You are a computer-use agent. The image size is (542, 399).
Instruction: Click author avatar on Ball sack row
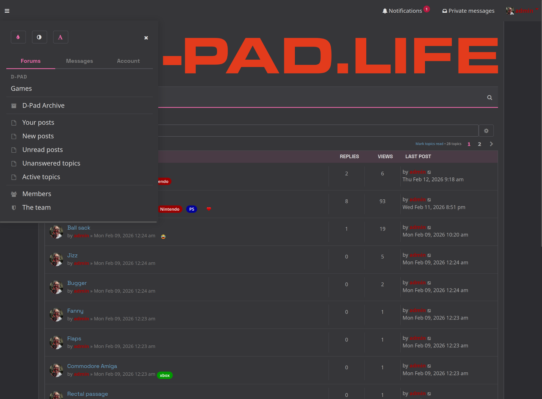coord(56,232)
